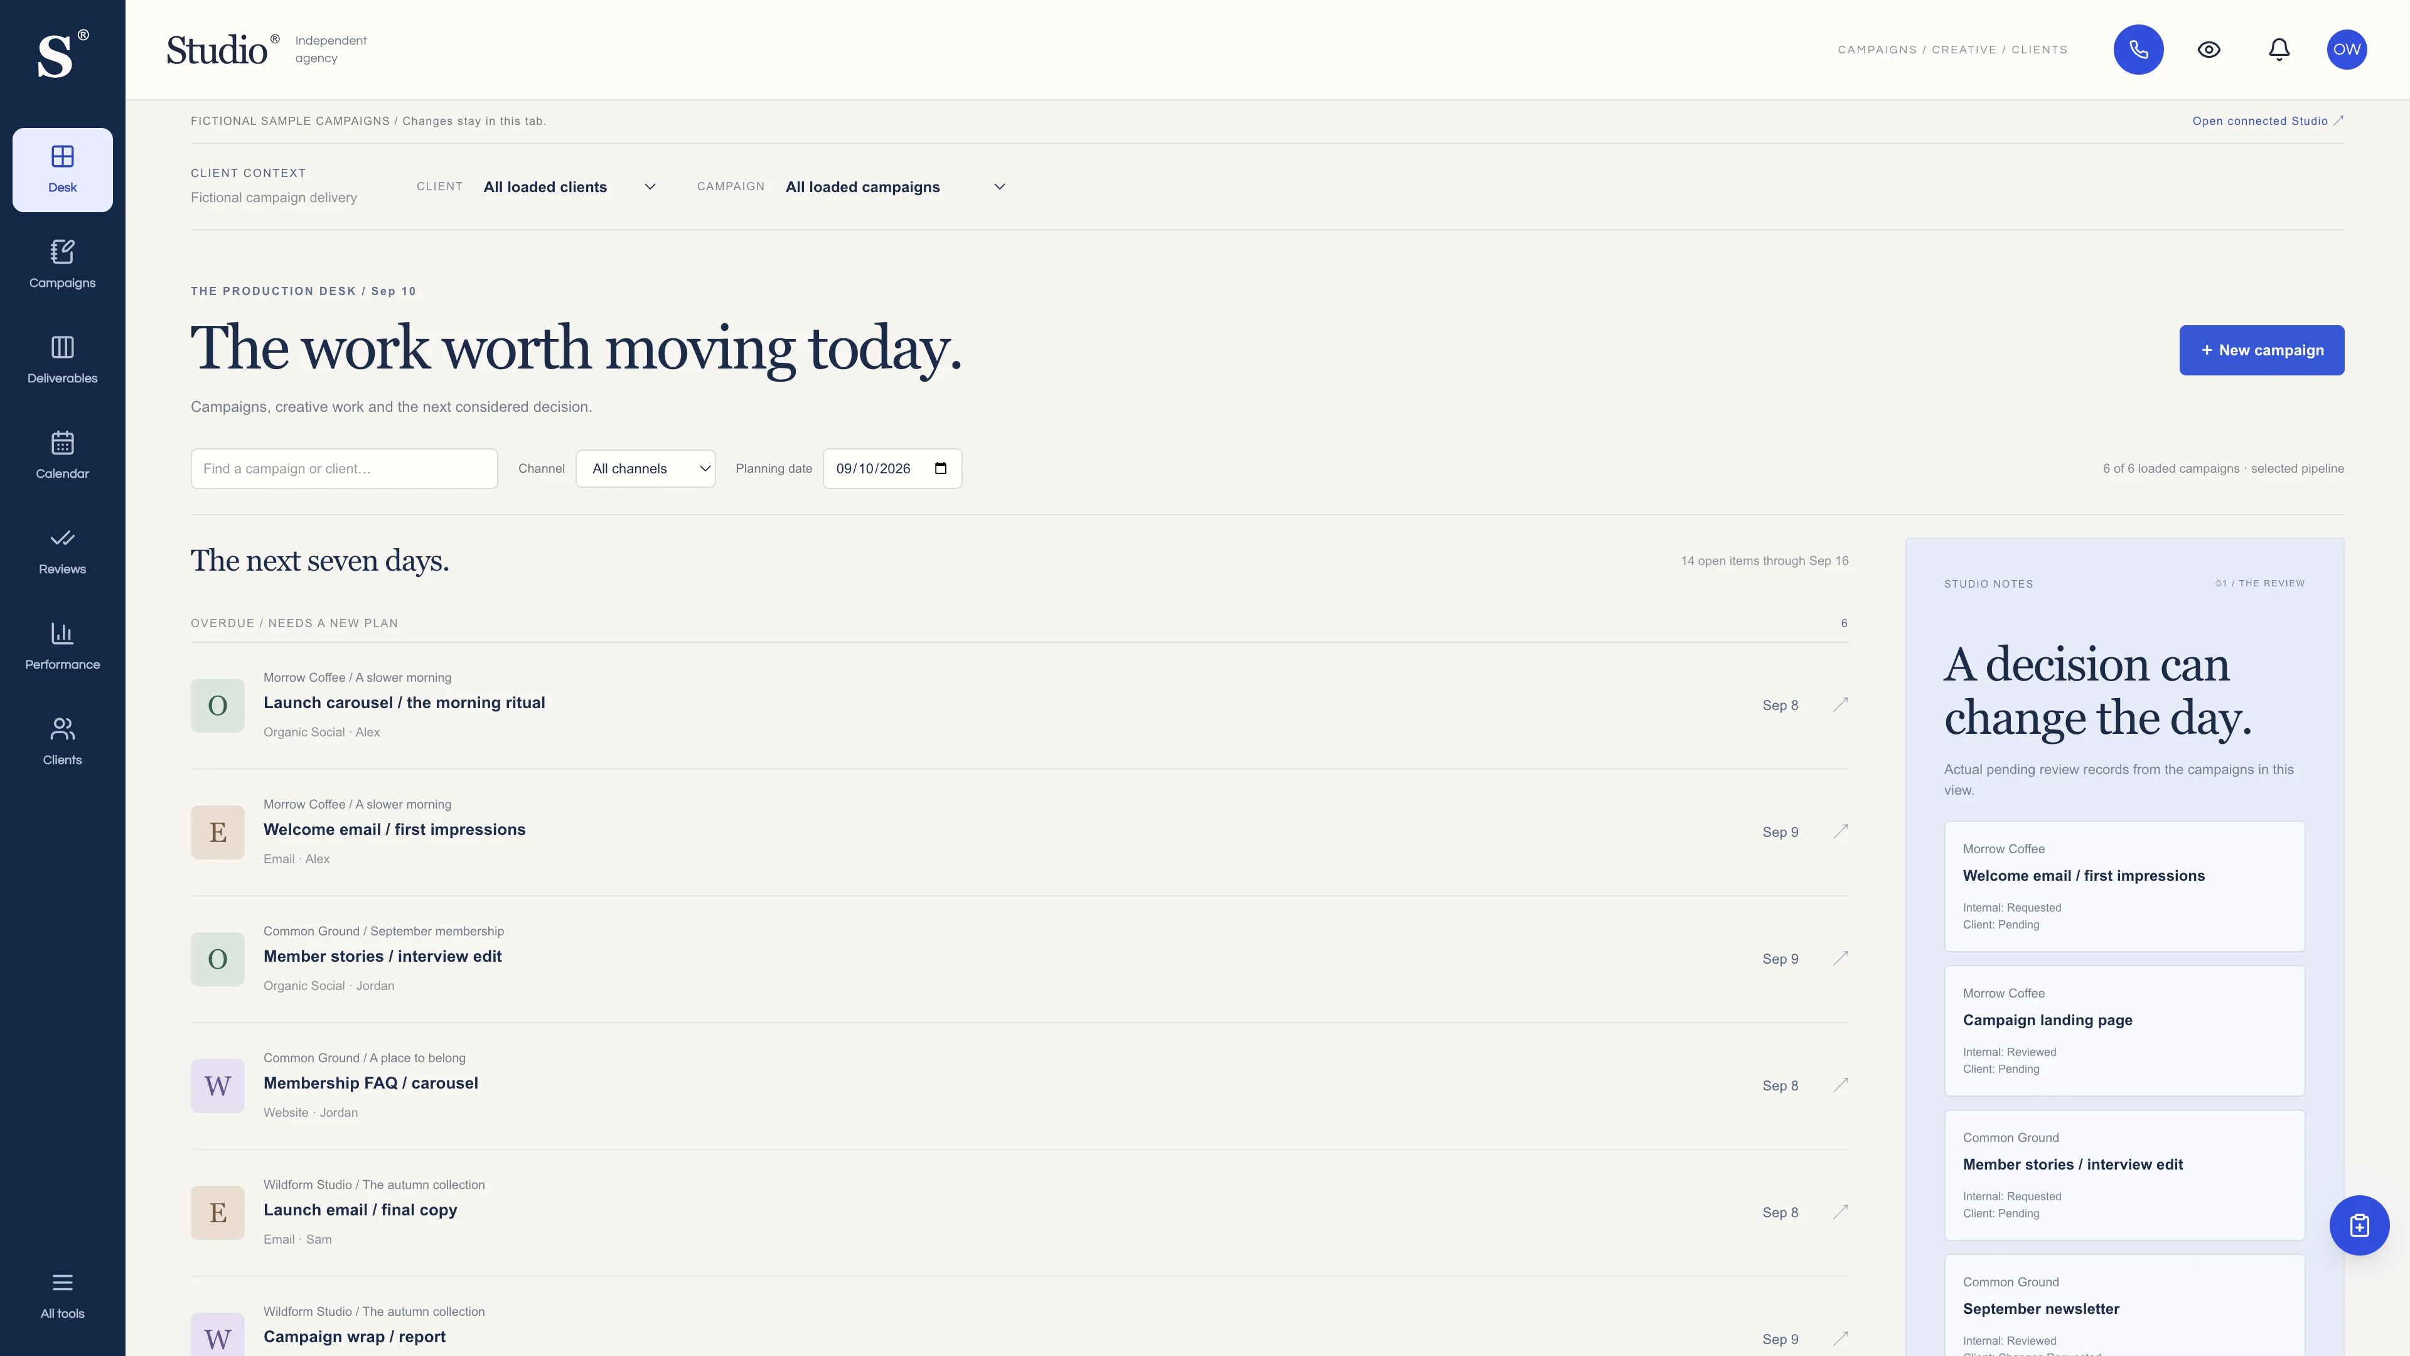
Task: Open the Launch carousel item arrow
Action: pyautogui.click(x=1840, y=704)
